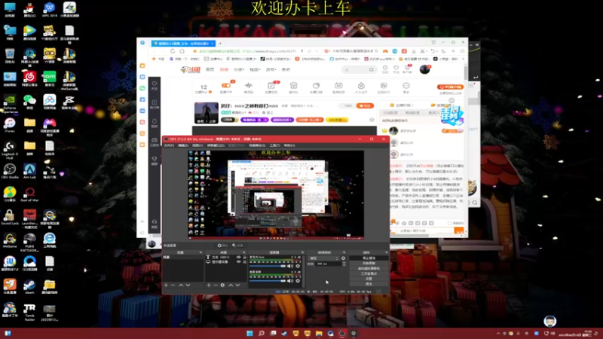Open the taskbar search icon
The height and width of the screenshot is (339, 603).
pyautogui.click(x=261, y=333)
